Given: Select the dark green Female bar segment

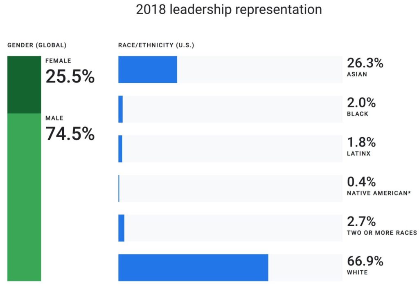Looking at the screenshot, I should tap(24, 85).
